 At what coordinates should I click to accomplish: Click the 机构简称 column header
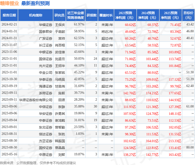point(36,15)
